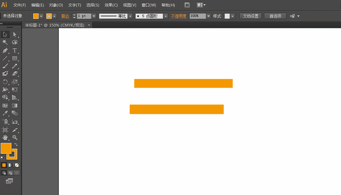The width and height of the screenshot is (341, 195).
Task: Select the Rectangle tool
Action: 15,58
